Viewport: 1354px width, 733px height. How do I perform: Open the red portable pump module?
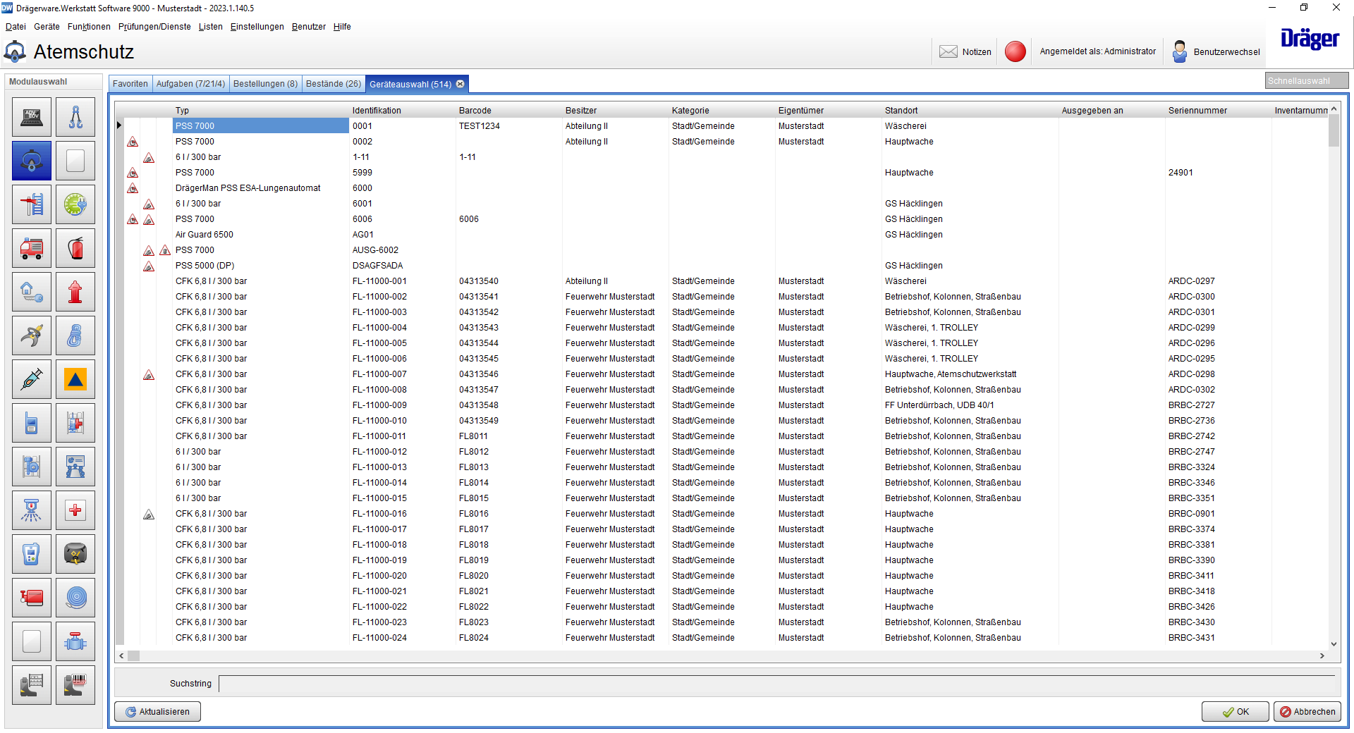pyautogui.click(x=32, y=598)
